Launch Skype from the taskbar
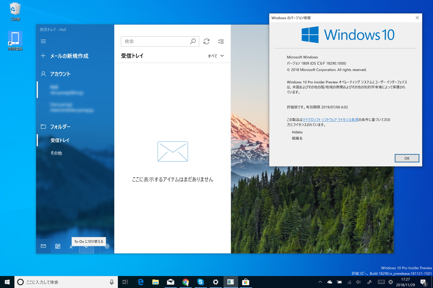This screenshot has width=433, height=288. (x=201, y=282)
